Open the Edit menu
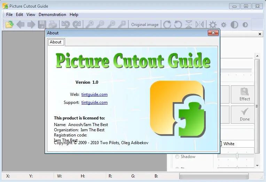This screenshot has height=182, width=266. [19, 15]
